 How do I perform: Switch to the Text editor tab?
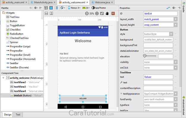(18, 114)
